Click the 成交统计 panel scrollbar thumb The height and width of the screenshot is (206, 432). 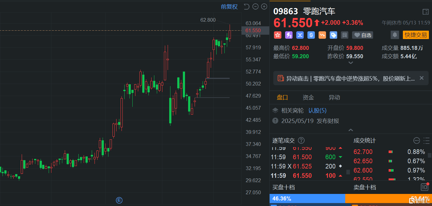pos(430,156)
